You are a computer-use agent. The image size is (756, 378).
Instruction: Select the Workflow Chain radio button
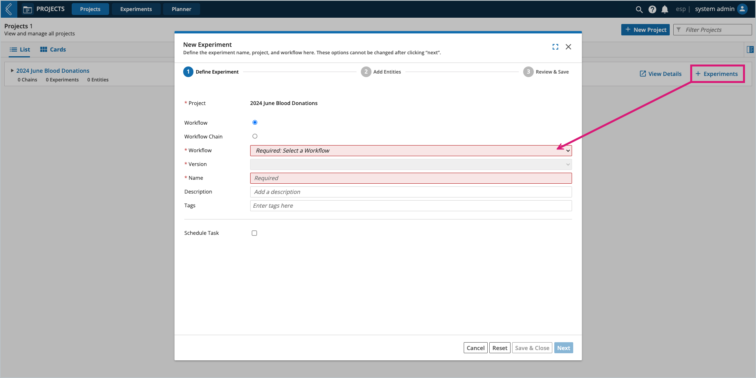click(255, 136)
